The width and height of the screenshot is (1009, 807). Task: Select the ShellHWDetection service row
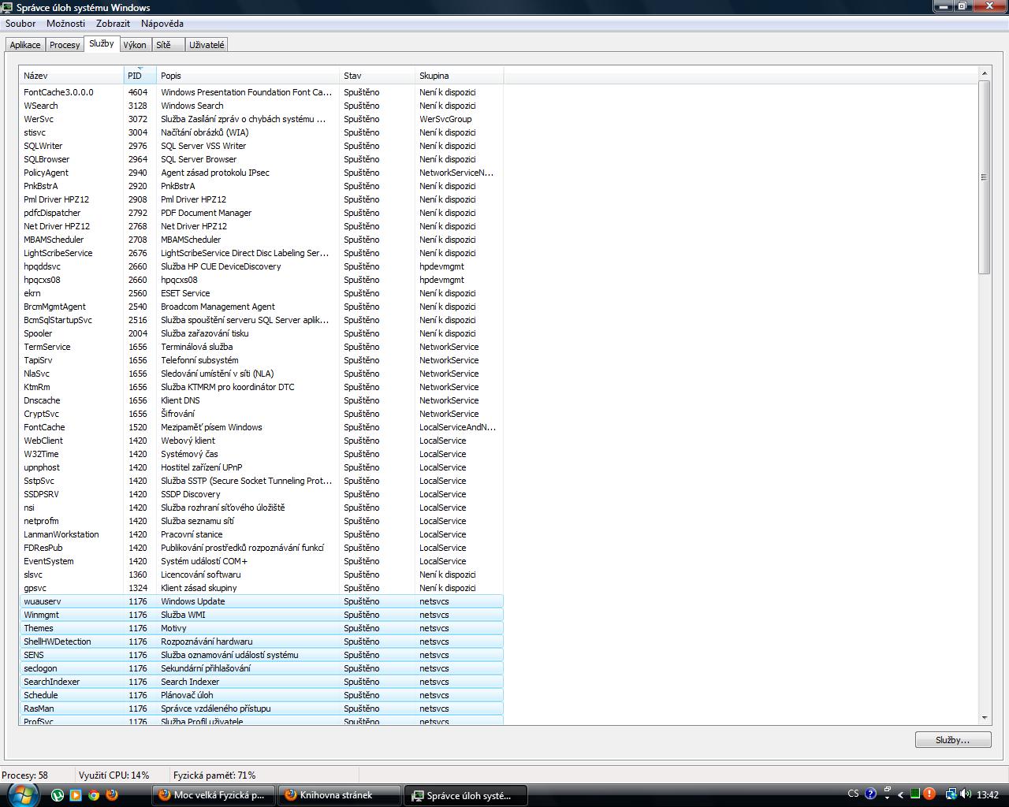coord(261,642)
